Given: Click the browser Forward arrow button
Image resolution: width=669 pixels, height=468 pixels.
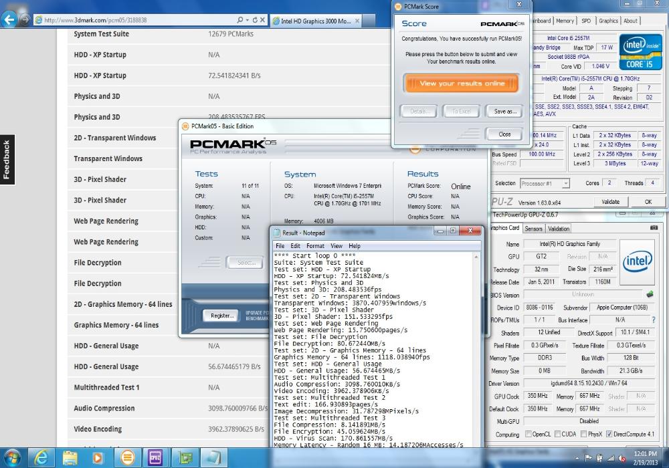Looking at the screenshot, I should click(x=25, y=19).
